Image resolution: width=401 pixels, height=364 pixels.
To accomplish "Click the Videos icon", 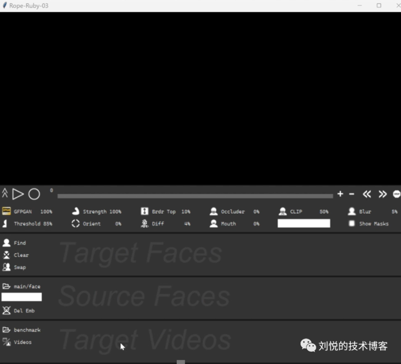I will (x=6, y=342).
